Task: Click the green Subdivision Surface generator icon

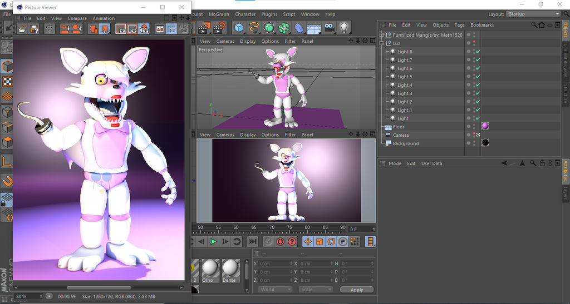Action: [x=269, y=28]
